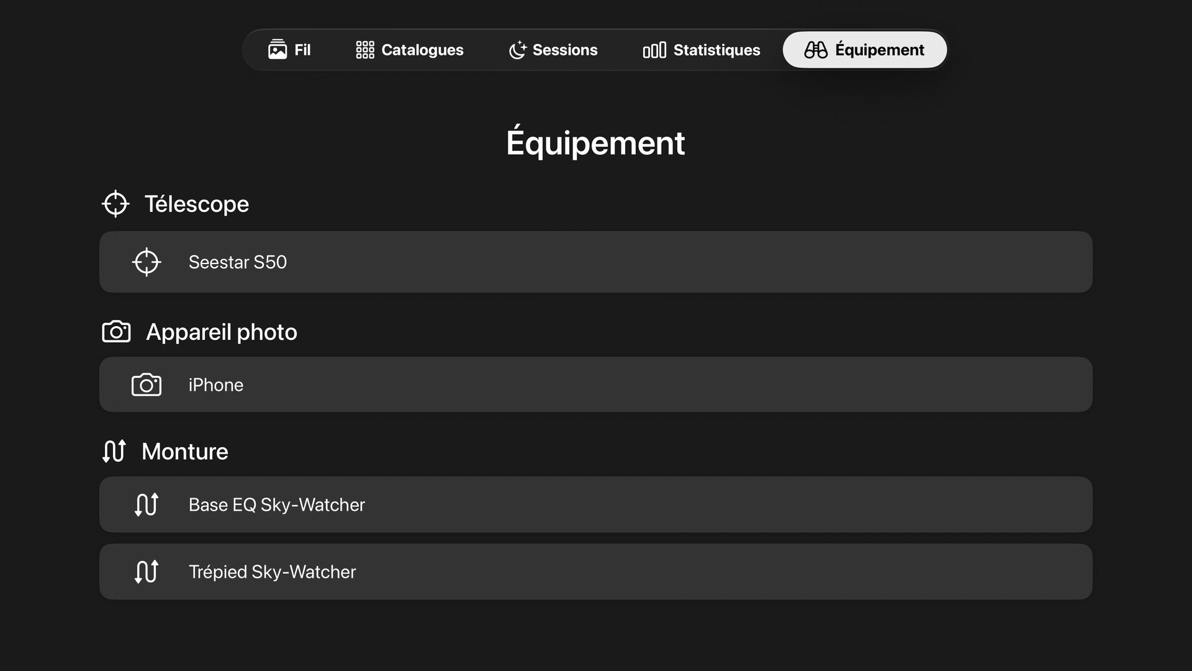Open the Fil tab
Viewport: 1192px width, 671px height.
289,50
